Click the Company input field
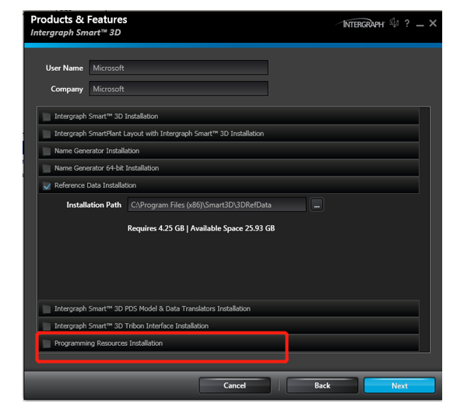 (178, 89)
